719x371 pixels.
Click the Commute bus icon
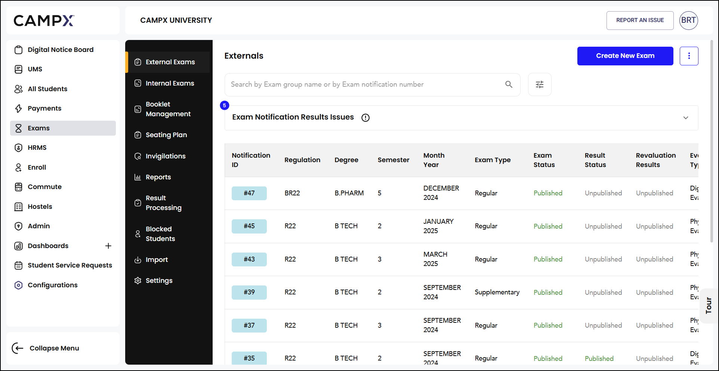pyautogui.click(x=18, y=187)
